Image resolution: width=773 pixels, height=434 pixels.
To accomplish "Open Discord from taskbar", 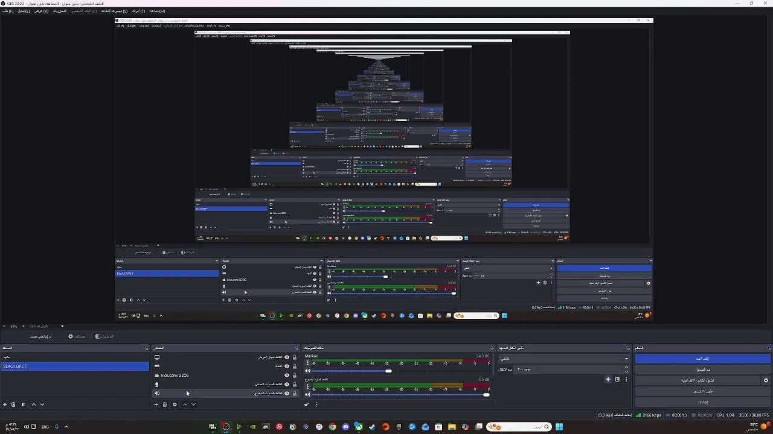I will (345, 427).
